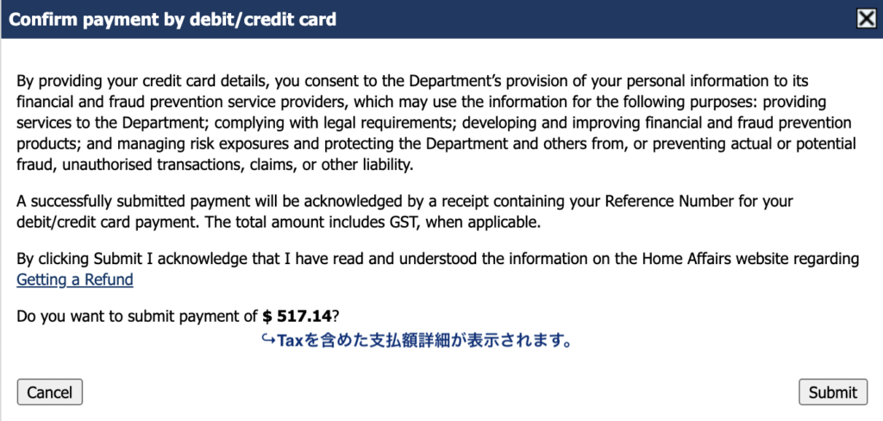The height and width of the screenshot is (421, 883).
Task: Click the dialog title 'Confirm payment by debit/credit card'
Action: click(172, 18)
